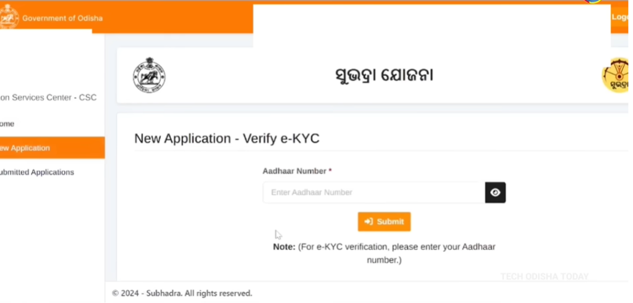
Task: Focus the Enter Aadhaar Number input field
Action: point(373,193)
